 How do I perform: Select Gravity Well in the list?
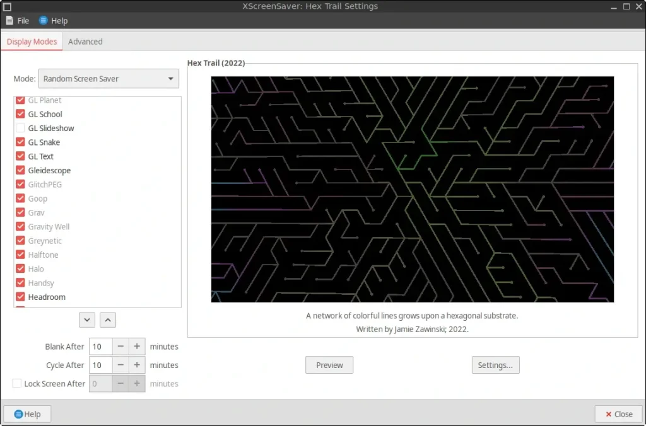tap(49, 226)
